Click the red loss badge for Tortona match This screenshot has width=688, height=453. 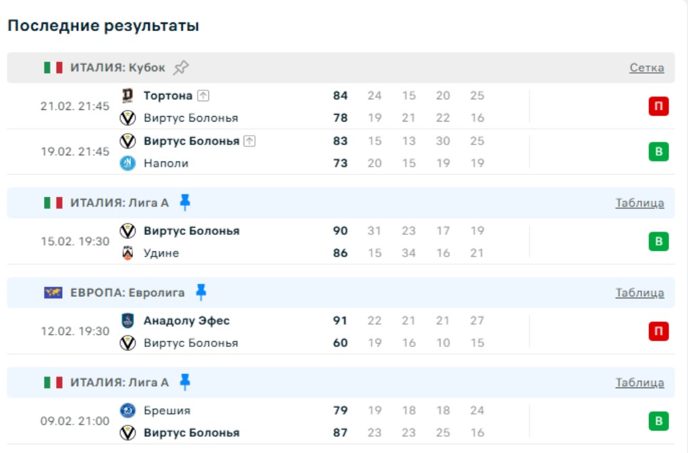pyautogui.click(x=658, y=107)
